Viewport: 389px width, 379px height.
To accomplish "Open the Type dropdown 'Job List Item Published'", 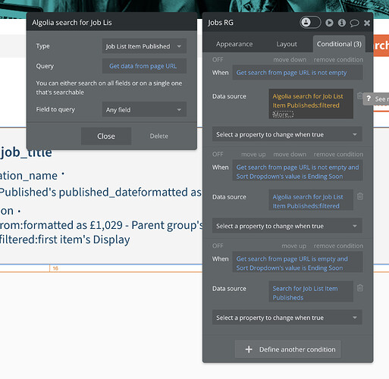I will click(144, 46).
